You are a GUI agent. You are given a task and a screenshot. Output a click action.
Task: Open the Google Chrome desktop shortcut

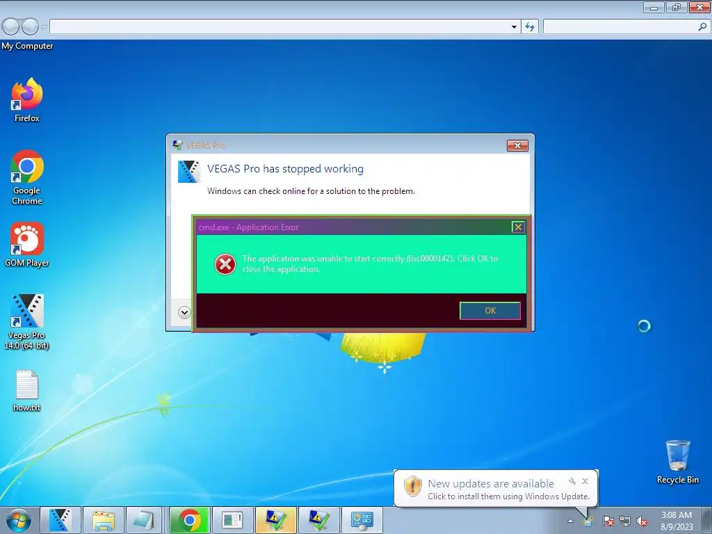[x=27, y=177]
